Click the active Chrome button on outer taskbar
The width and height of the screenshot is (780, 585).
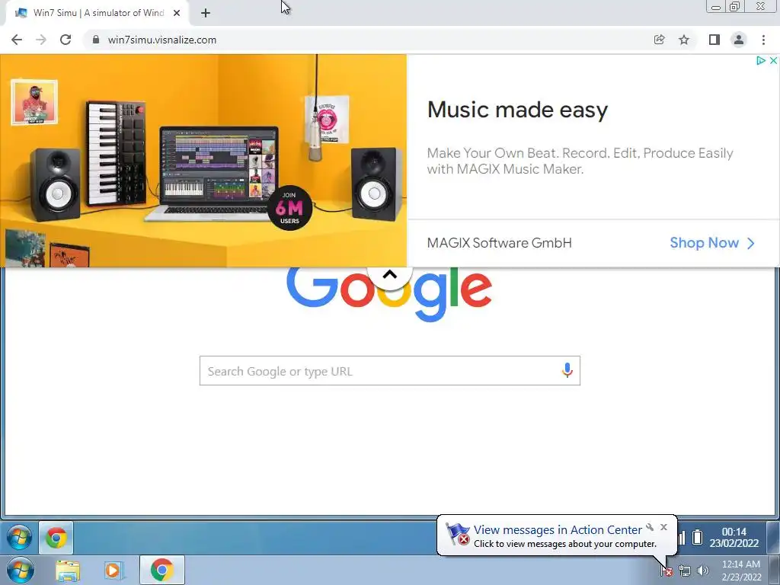[162, 570]
